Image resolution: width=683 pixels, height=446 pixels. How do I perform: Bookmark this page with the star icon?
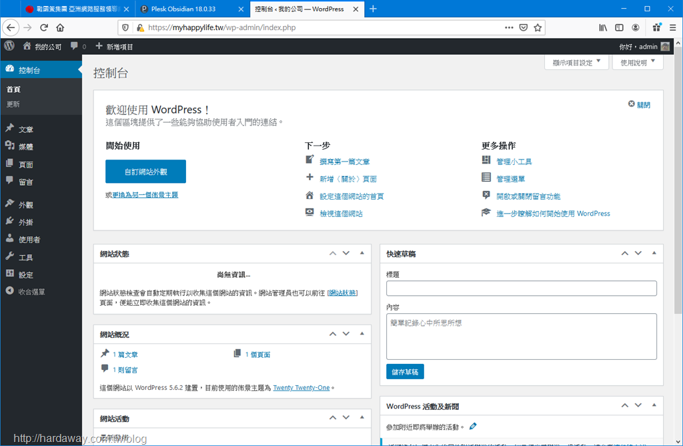click(x=538, y=27)
